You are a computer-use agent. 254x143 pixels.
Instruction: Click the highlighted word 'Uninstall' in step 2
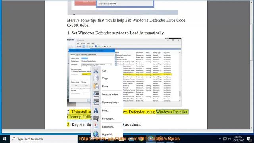(79, 112)
